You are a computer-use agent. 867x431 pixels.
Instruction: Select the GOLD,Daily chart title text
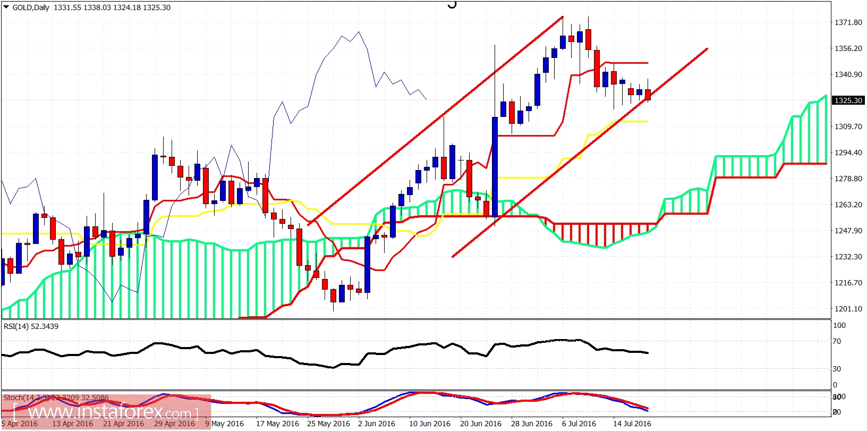[31, 7]
